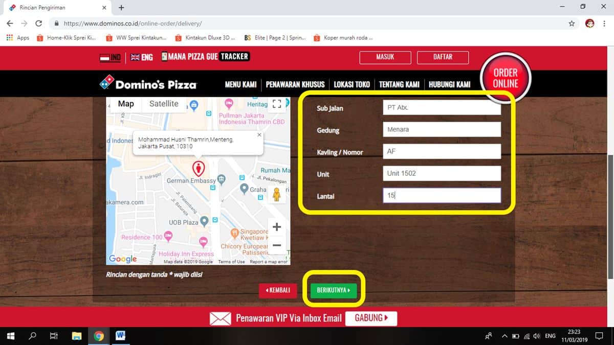Open Koper murah roda bookmark

pyautogui.click(x=343, y=38)
